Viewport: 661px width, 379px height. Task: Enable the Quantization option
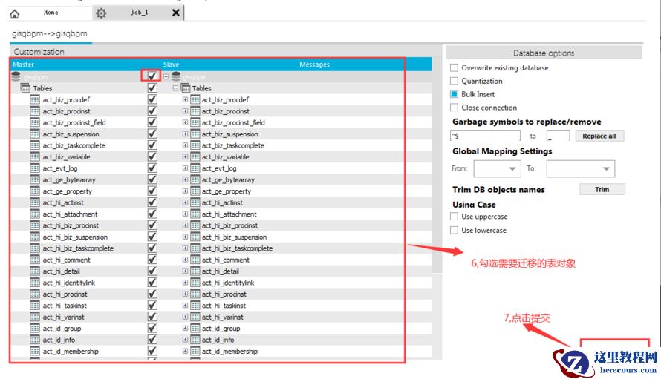pyautogui.click(x=454, y=81)
